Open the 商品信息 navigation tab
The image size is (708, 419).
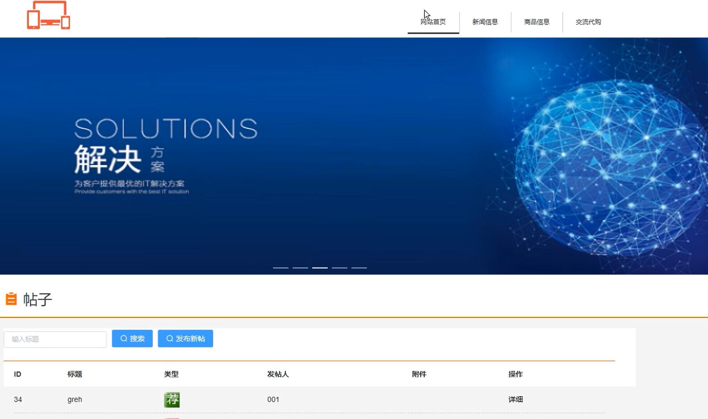point(537,22)
